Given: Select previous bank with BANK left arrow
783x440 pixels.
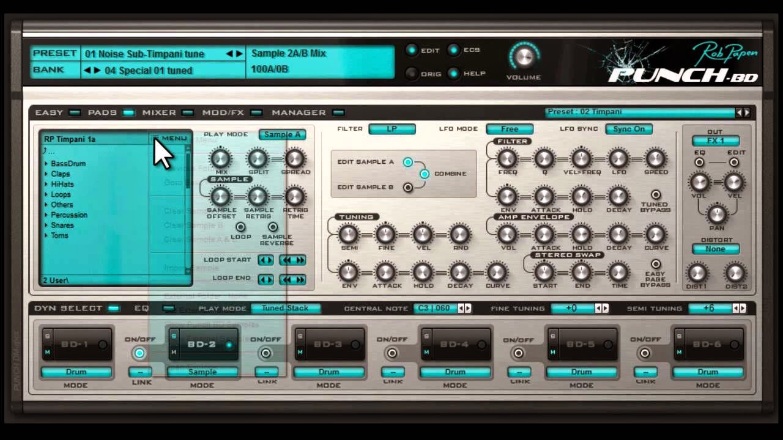Looking at the screenshot, I should pos(87,70).
